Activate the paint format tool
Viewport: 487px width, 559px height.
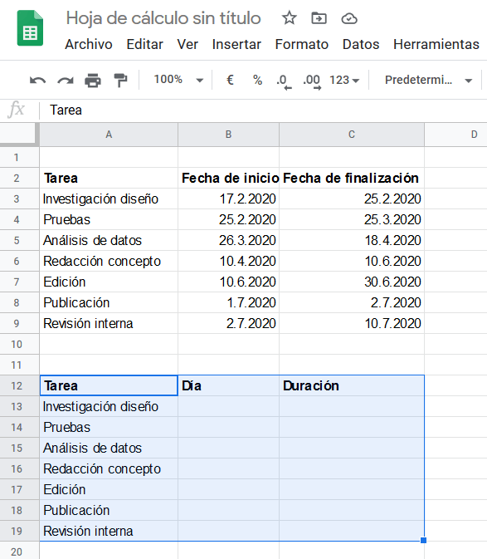click(x=120, y=81)
